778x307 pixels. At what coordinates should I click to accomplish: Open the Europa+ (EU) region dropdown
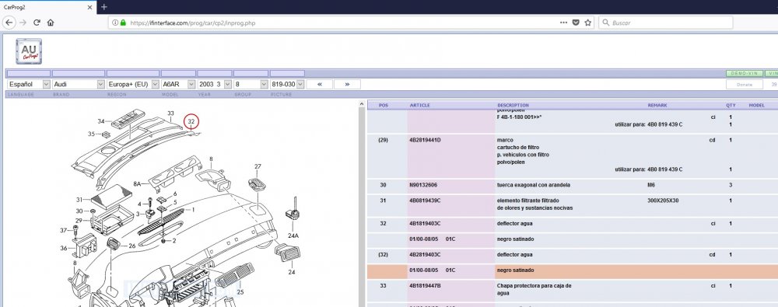point(133,84)
